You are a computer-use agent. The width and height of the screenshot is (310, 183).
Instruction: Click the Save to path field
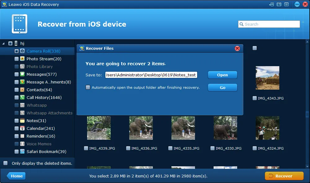coord(151,75)
